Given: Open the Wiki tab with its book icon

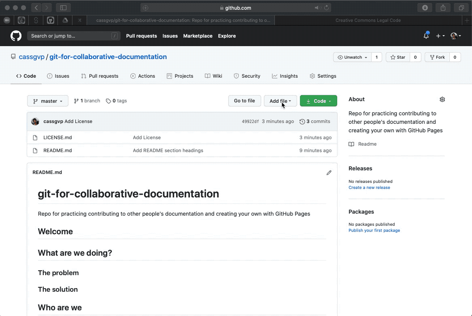Looking at the screenshot, I should 213,76.
